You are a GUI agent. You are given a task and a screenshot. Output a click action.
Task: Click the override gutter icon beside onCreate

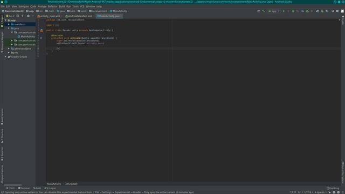pos(41,38)
